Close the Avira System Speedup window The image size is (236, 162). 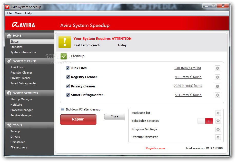point(223,6)
